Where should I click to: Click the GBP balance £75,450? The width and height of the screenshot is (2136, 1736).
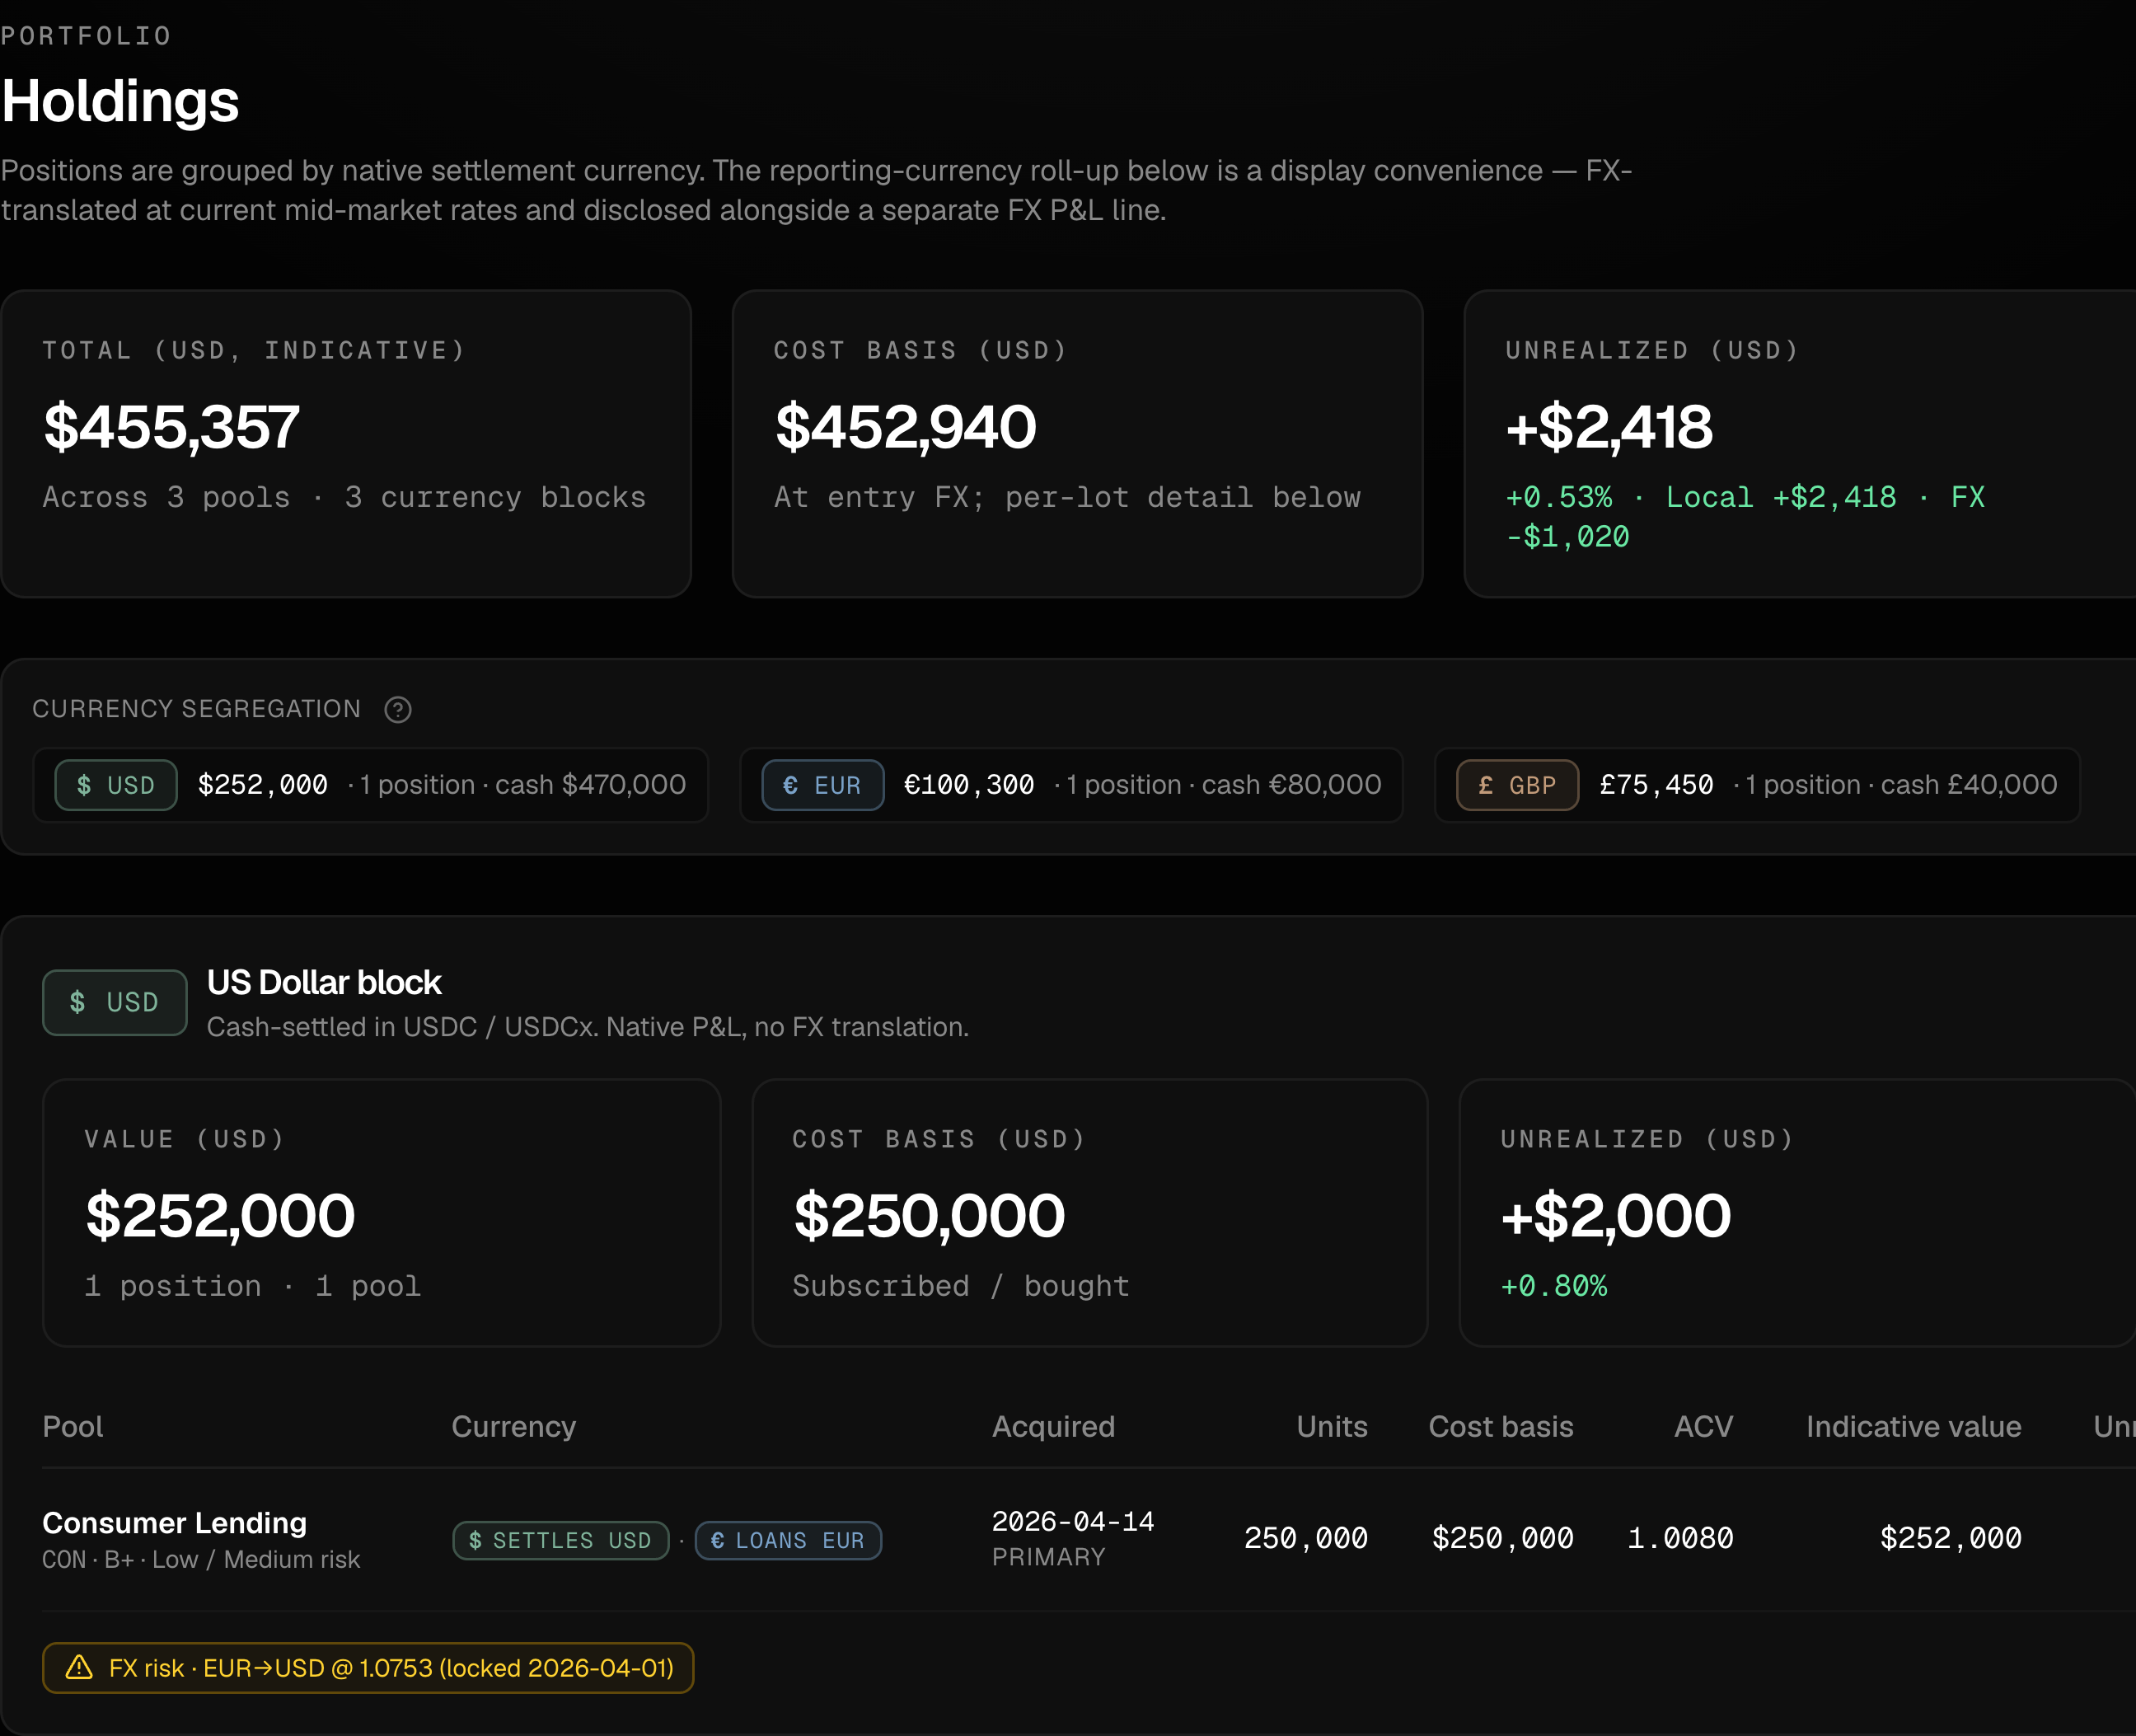(1656, 785)
